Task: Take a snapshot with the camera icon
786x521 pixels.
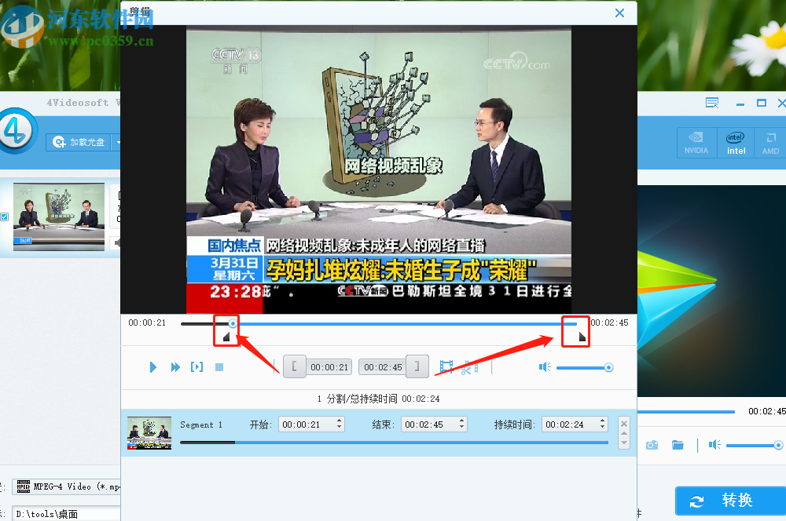Action: [x=652, y=445]
